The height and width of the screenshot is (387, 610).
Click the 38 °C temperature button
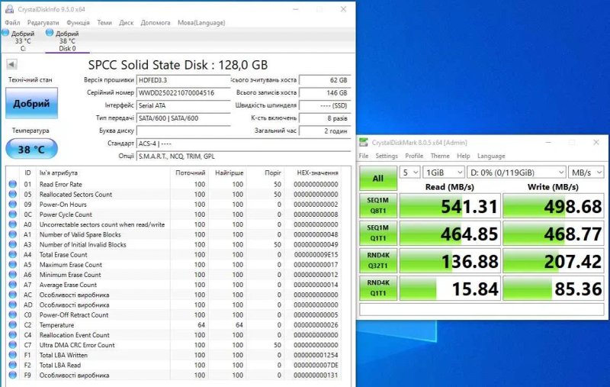(31, 149)
